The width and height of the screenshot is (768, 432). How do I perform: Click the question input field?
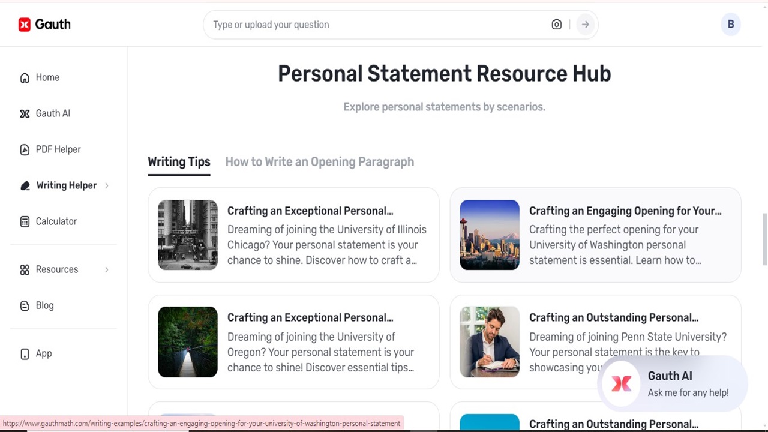(360, 25)
